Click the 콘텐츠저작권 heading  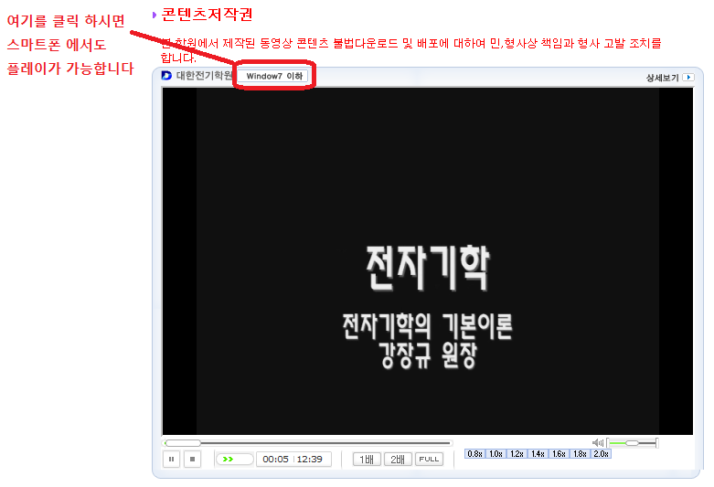pos(208,15)
